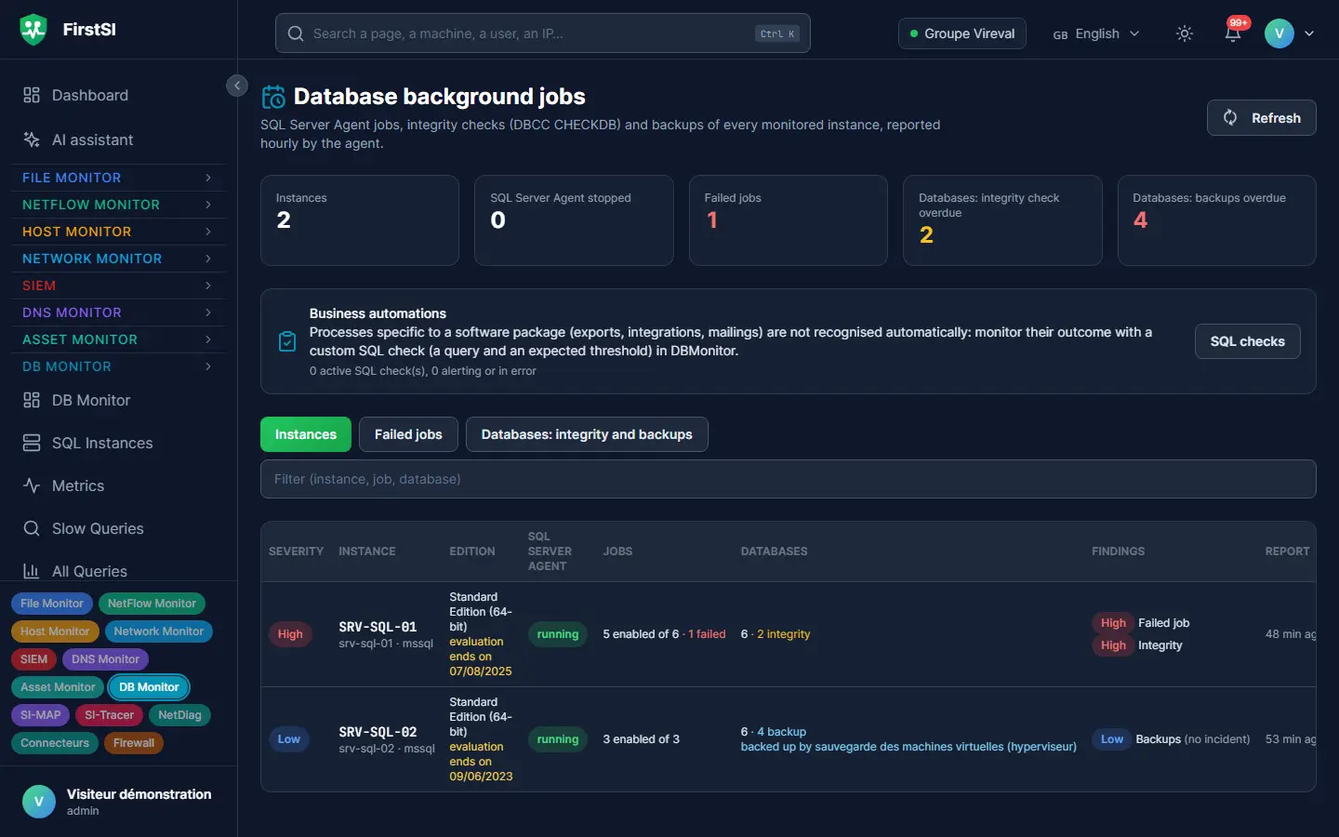Select the Instances tab
The width and height of the screenshot is (1339, 837).
click(x=306, y=434)
